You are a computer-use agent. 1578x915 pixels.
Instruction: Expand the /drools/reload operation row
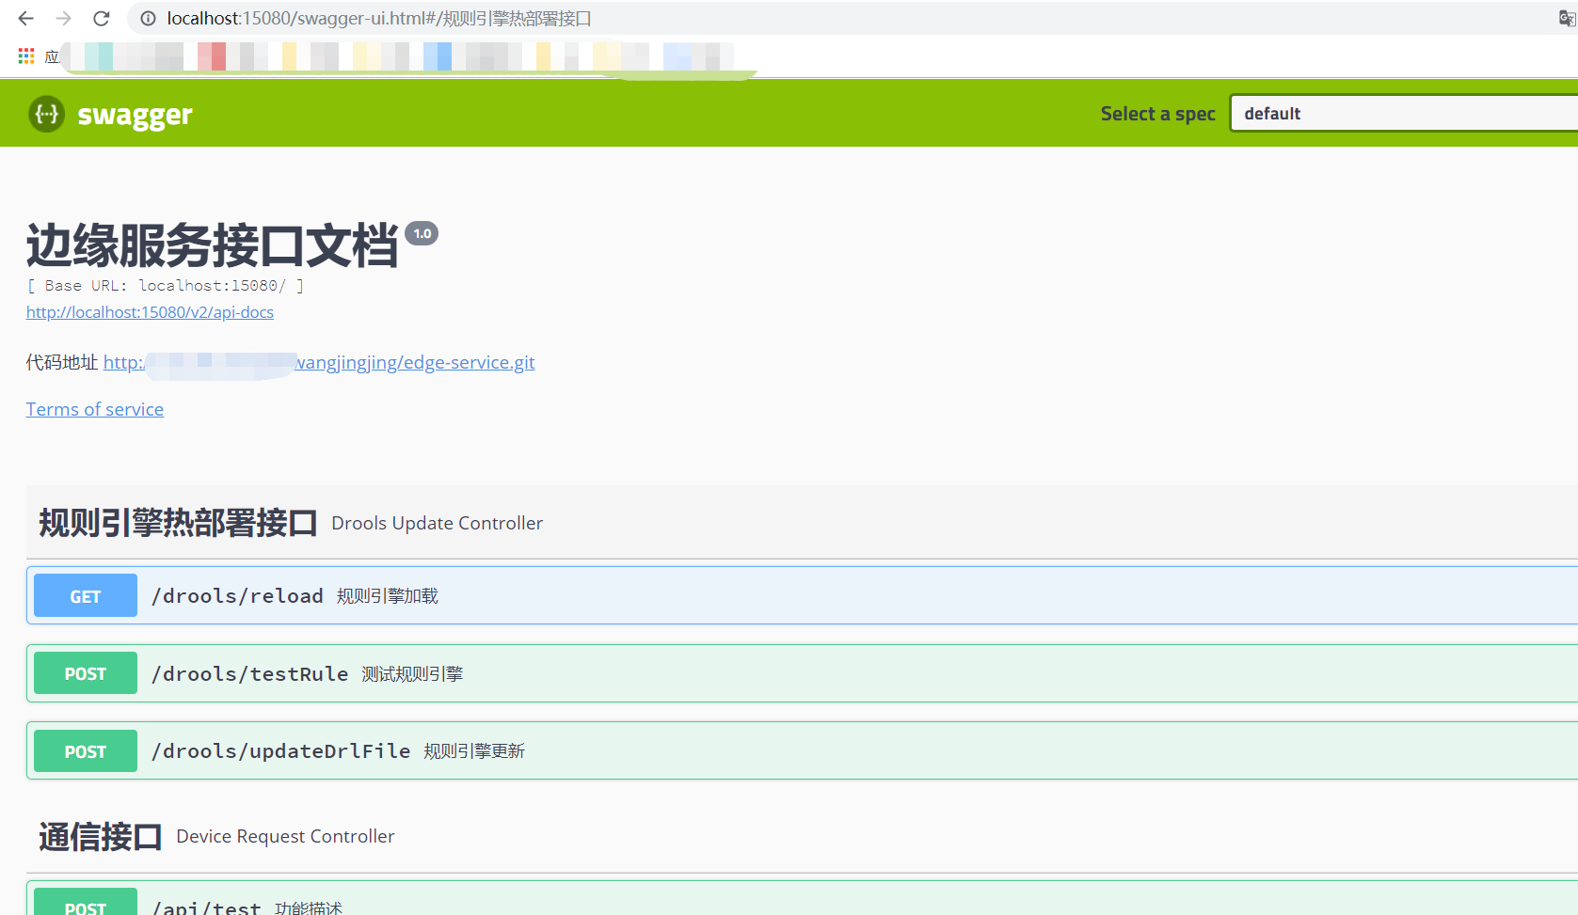565,595
